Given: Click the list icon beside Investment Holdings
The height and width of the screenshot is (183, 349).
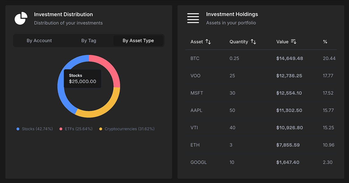Looking at the screenshot, I should pyautogui.click(x=193, y=18).
